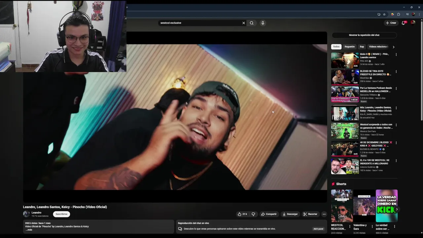
Task: Open Leandro channel avatar
Action: [x=26, y=214]
